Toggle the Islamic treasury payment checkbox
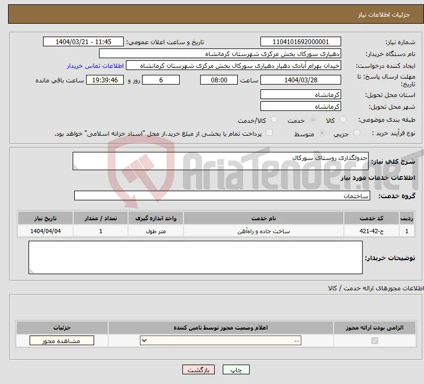 tap(269, 132)
